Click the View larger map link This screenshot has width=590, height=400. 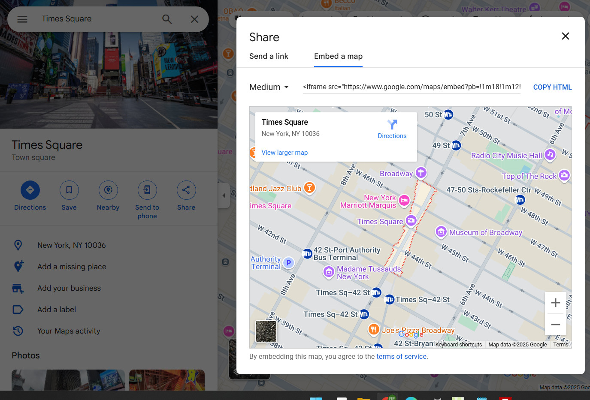coord(284,153)
